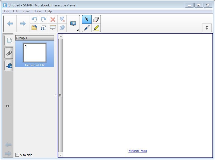The image size is (215, 160).
Task: Select the yellow Highlighter tool
Action: [x=96, y=28]
